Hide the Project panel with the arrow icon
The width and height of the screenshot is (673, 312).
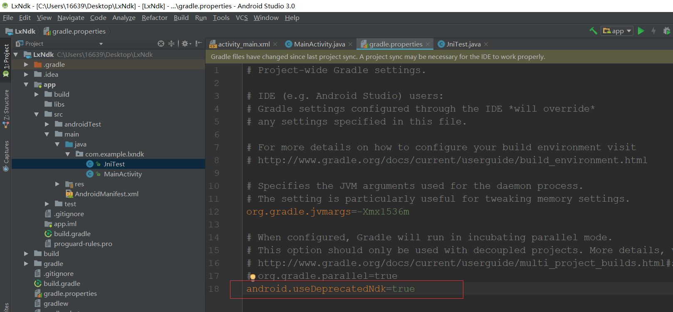199,44
